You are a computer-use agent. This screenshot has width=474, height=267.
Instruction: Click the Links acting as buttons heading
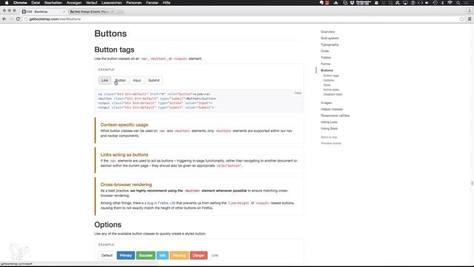coord(124,154)
